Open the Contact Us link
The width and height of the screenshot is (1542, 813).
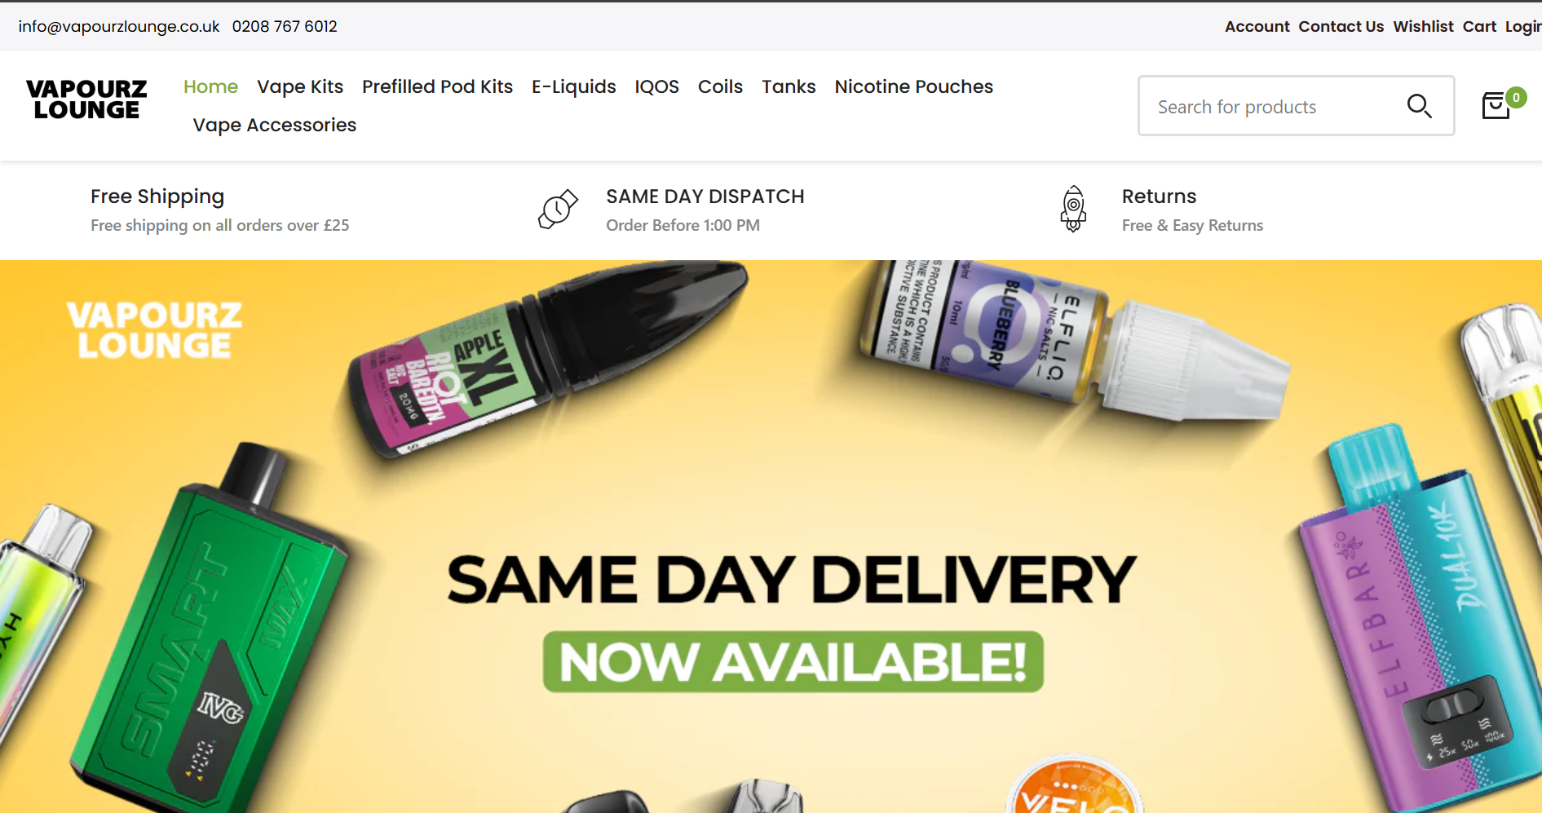pyautogui.click(x=1341, y=26)
